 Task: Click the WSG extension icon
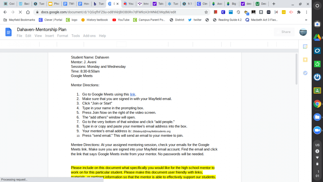[231, 12]
